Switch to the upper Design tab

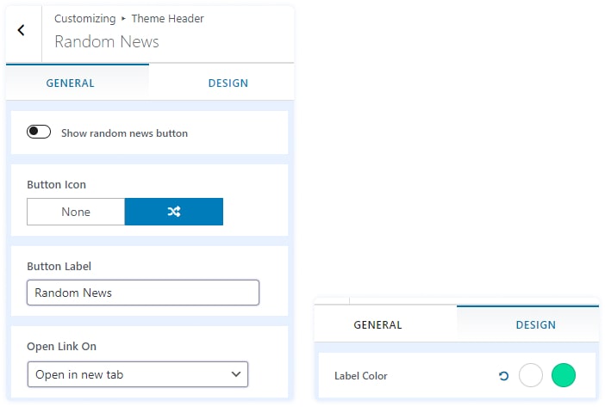pyautogui.click(x=228, y=83)
